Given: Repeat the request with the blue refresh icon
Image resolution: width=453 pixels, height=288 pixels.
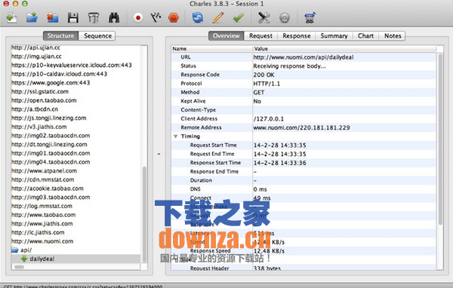Looking at the screenshot, I should (x=198, y=18).
